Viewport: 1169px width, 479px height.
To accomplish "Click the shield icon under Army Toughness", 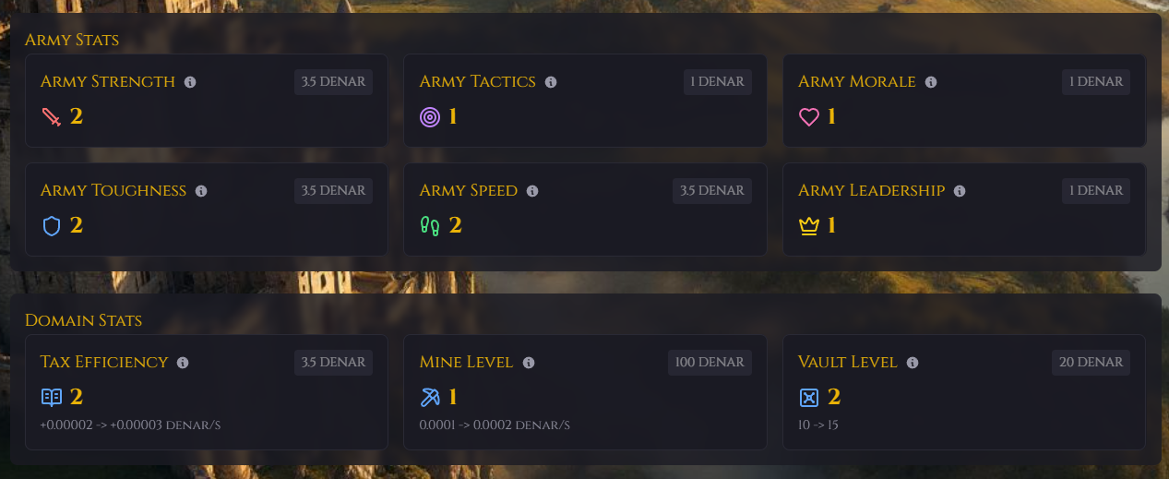I will point(52,226).
